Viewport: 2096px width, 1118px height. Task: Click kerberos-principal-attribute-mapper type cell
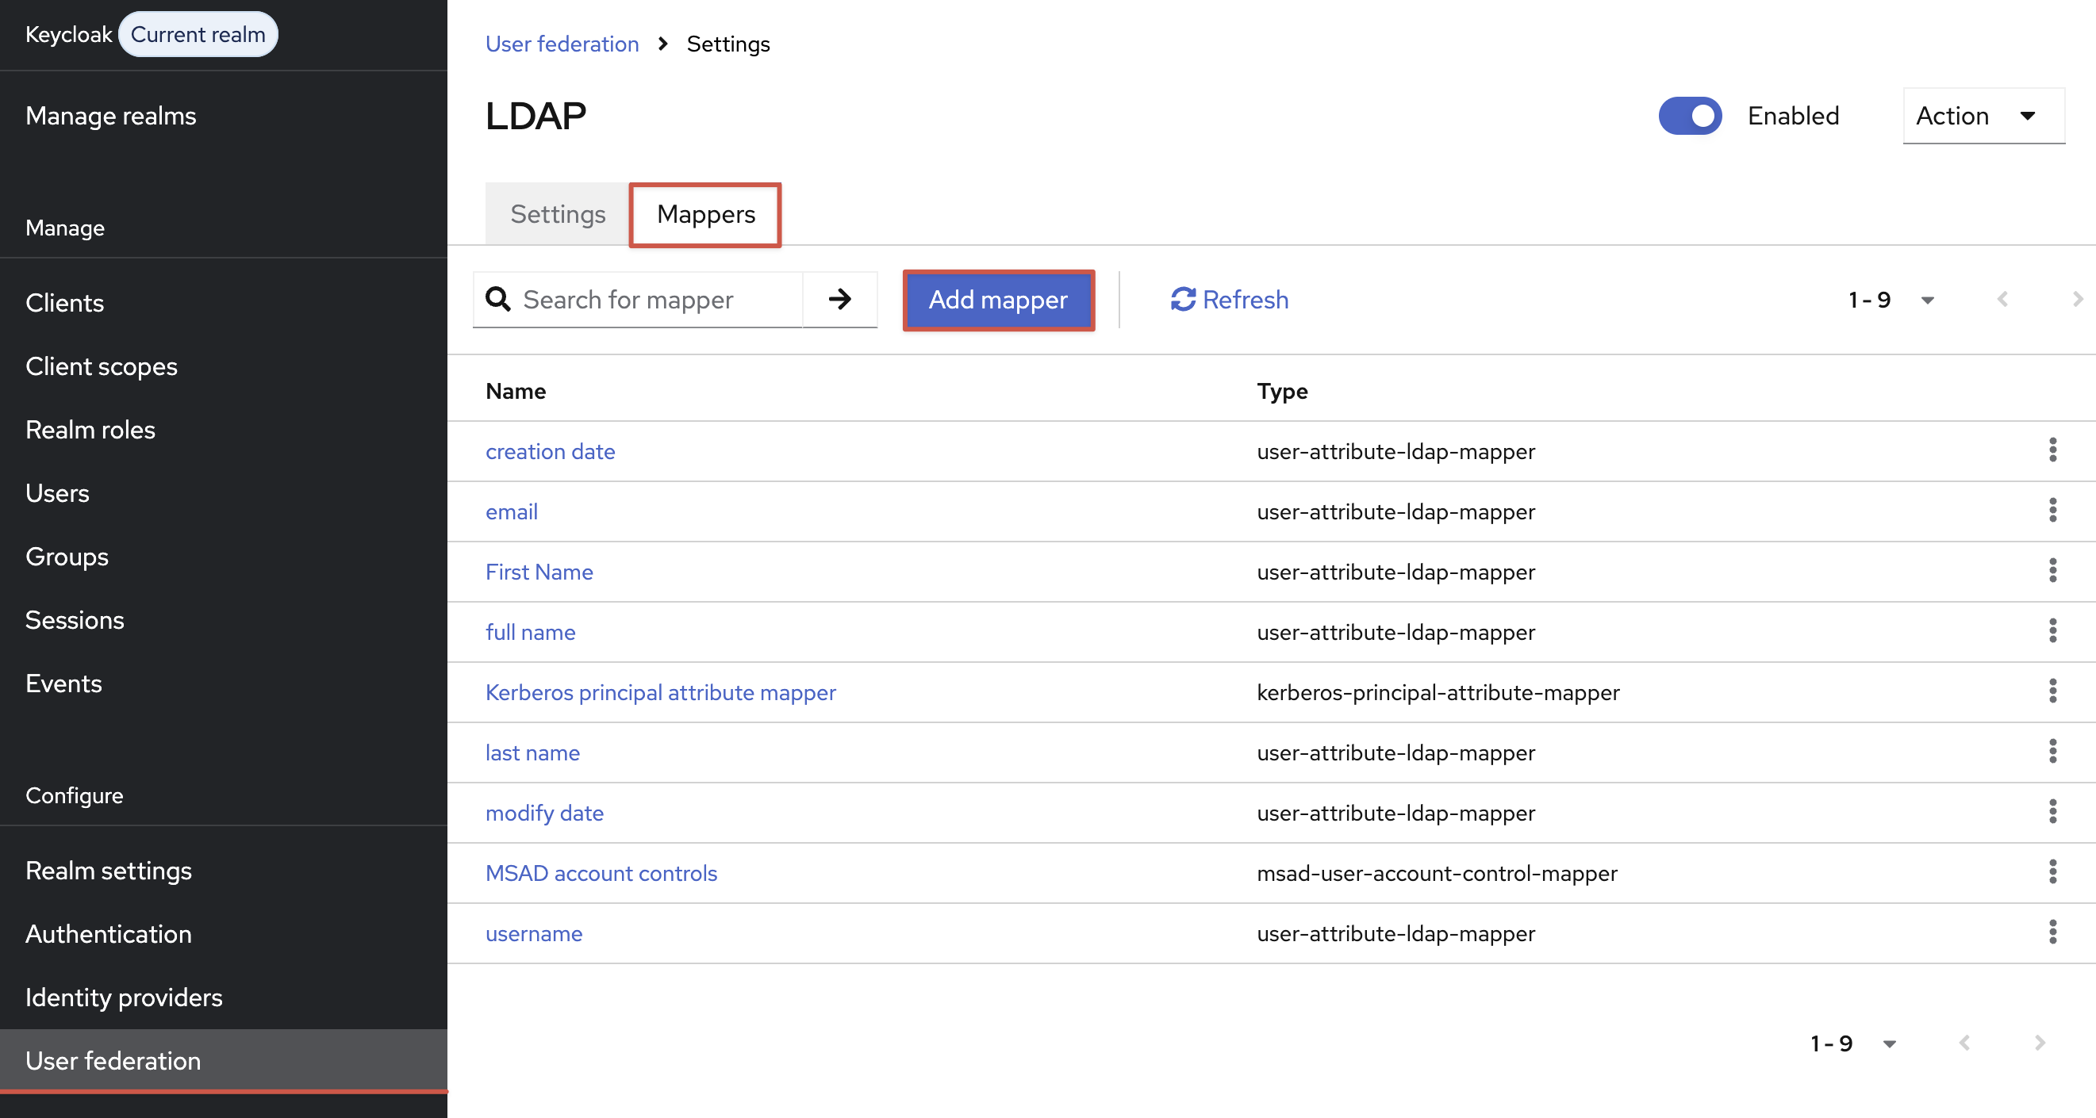(1438, 692)
